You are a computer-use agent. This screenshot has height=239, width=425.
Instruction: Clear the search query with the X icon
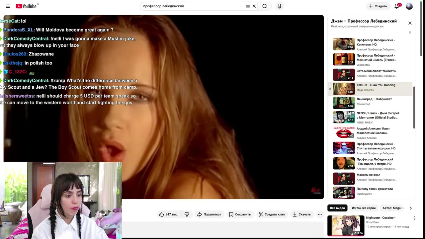coord(254,6)
